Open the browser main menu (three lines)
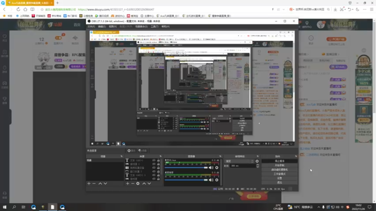Viewport: 376px width, 211px height. pyautogui.click(x=371, y=9)
